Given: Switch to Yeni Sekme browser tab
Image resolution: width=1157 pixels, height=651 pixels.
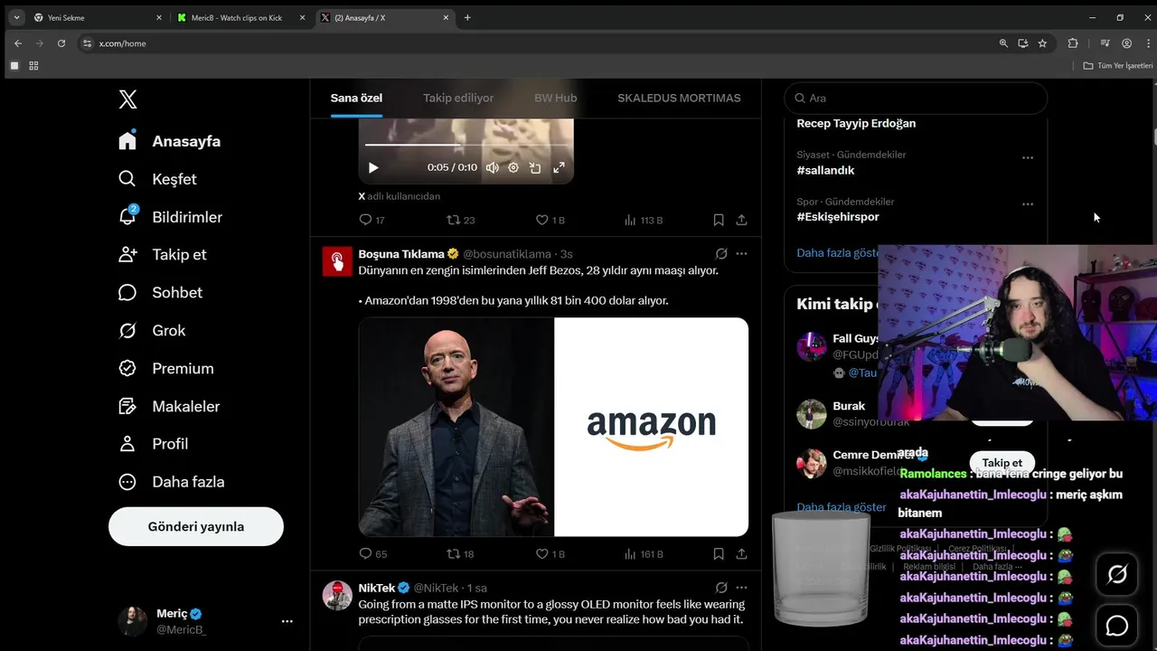Looking at the screenshot, I should click(x=98, y=17).
